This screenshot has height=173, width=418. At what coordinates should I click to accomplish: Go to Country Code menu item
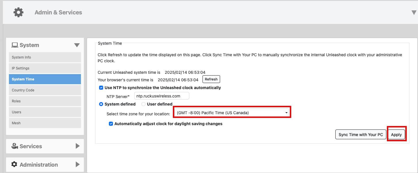(45, 90)
